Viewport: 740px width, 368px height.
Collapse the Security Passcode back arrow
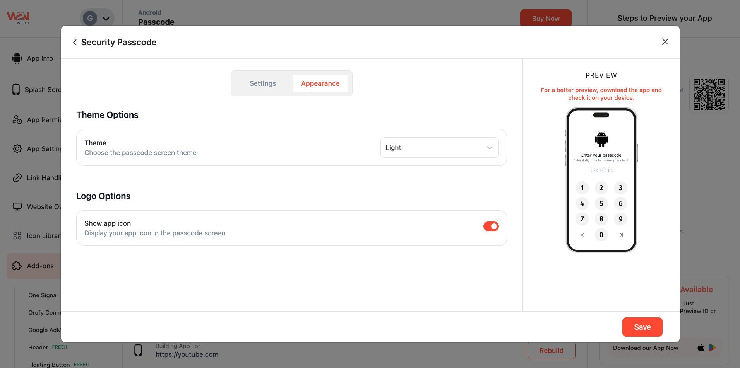coord(75,42)
